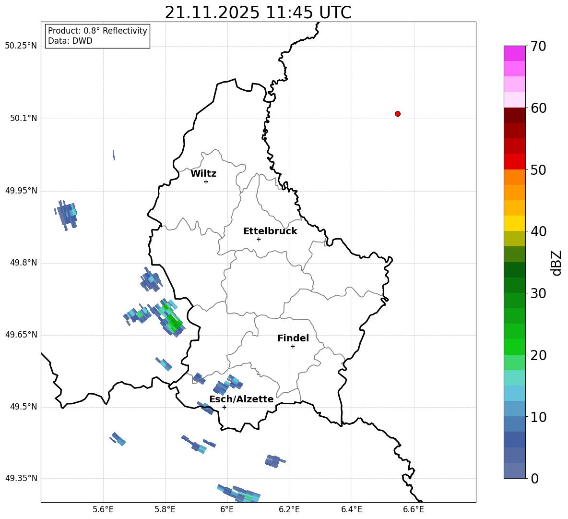The width and height of the screenshot is (568, 519).
Task: Click the magenta colorbar segment just below 70 dBZ
Action: click(514, 53)
